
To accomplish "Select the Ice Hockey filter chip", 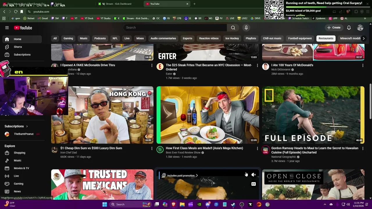I will pos(232,38).
